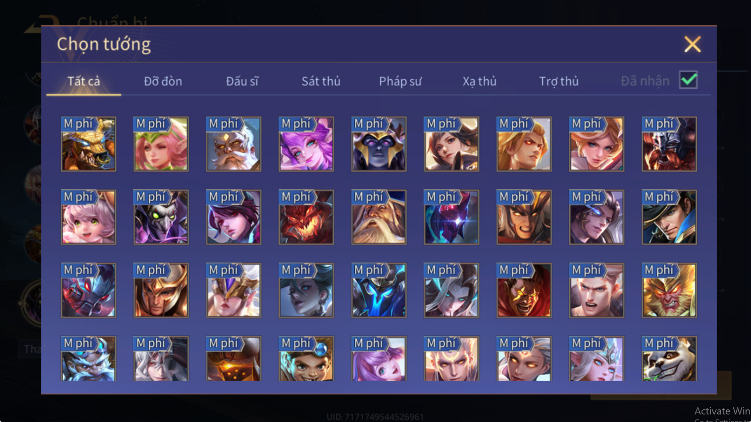The width and height of the screenshot is (751, 422).
Task: Select the golden horned bull hero portrait
Action: pyautogui.click(x=88, y=144)
